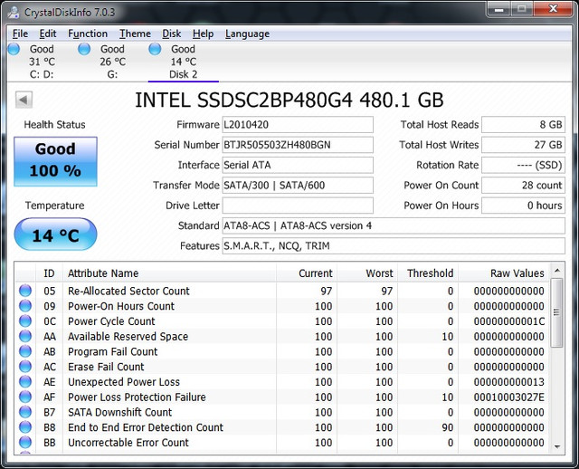This screenshot has width=579, height=469.
Task: Click status orb of End to End Error row
Action: (25, 427)
